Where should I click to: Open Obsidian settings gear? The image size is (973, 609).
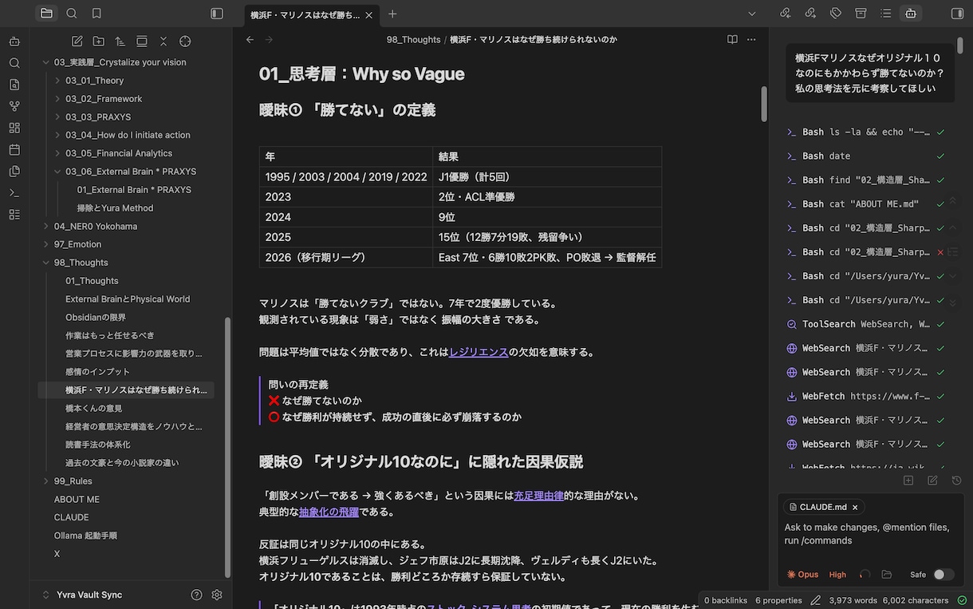217,595
